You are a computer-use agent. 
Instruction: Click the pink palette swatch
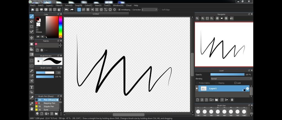tap(36, 44)
